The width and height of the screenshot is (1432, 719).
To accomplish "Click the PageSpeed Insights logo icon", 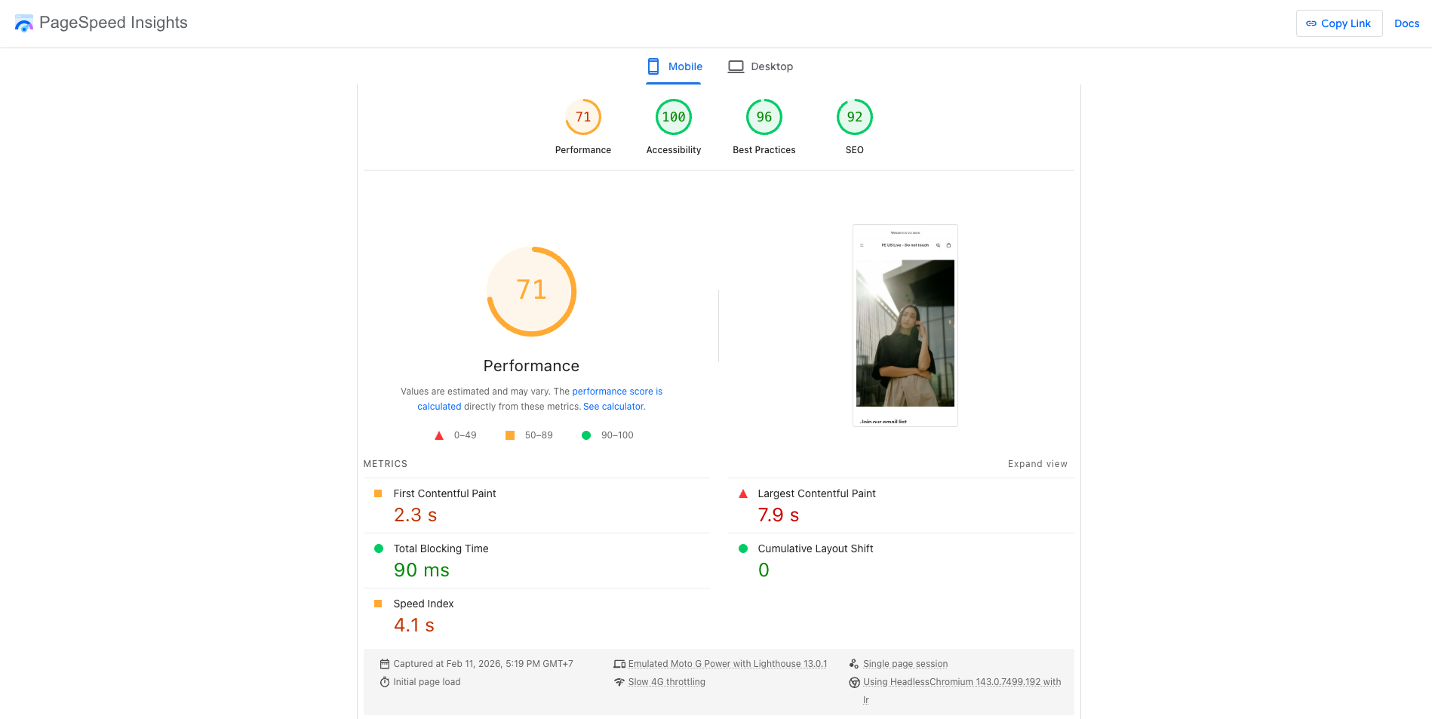I will pyautogui.click(x=24, y=23).
